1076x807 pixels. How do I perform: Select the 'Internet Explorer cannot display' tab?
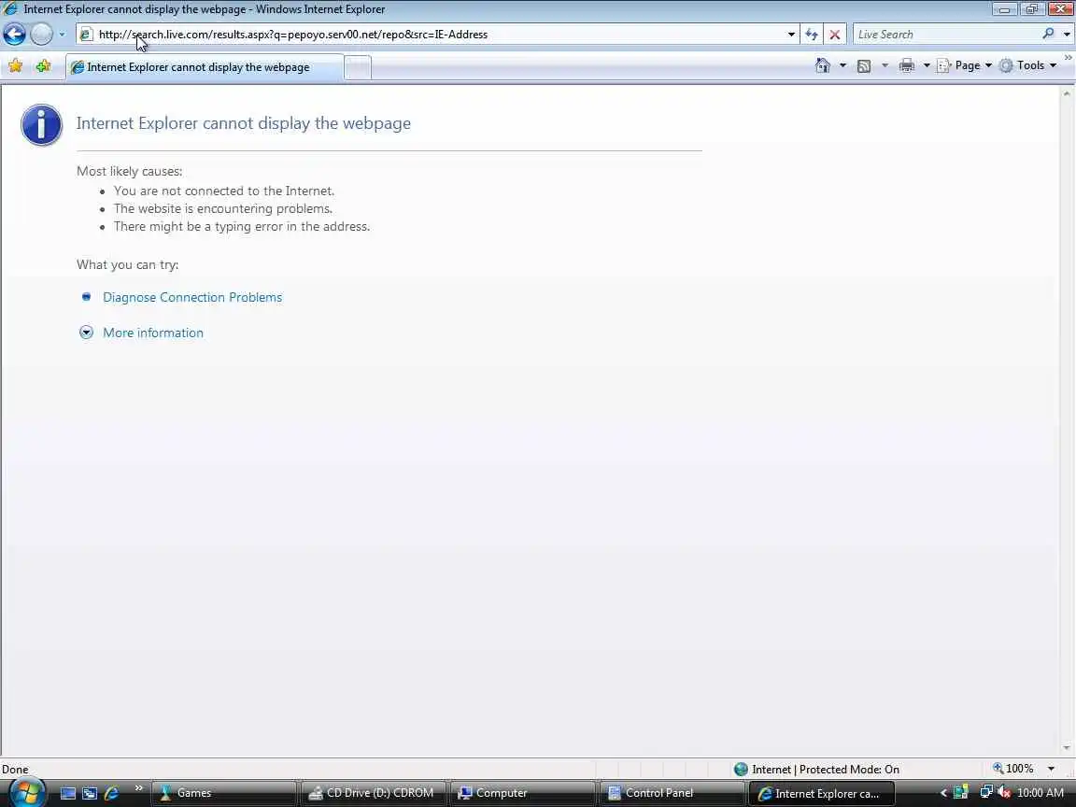(205, 67)
